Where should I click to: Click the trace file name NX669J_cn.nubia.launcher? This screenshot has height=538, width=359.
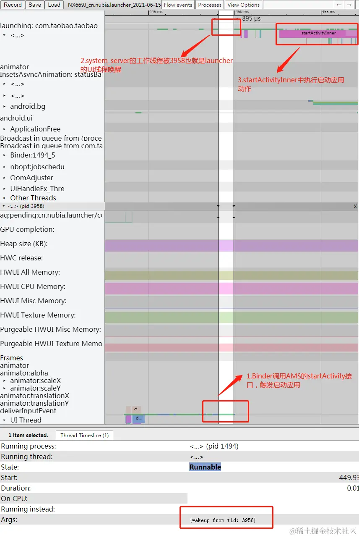coord(114,5)
